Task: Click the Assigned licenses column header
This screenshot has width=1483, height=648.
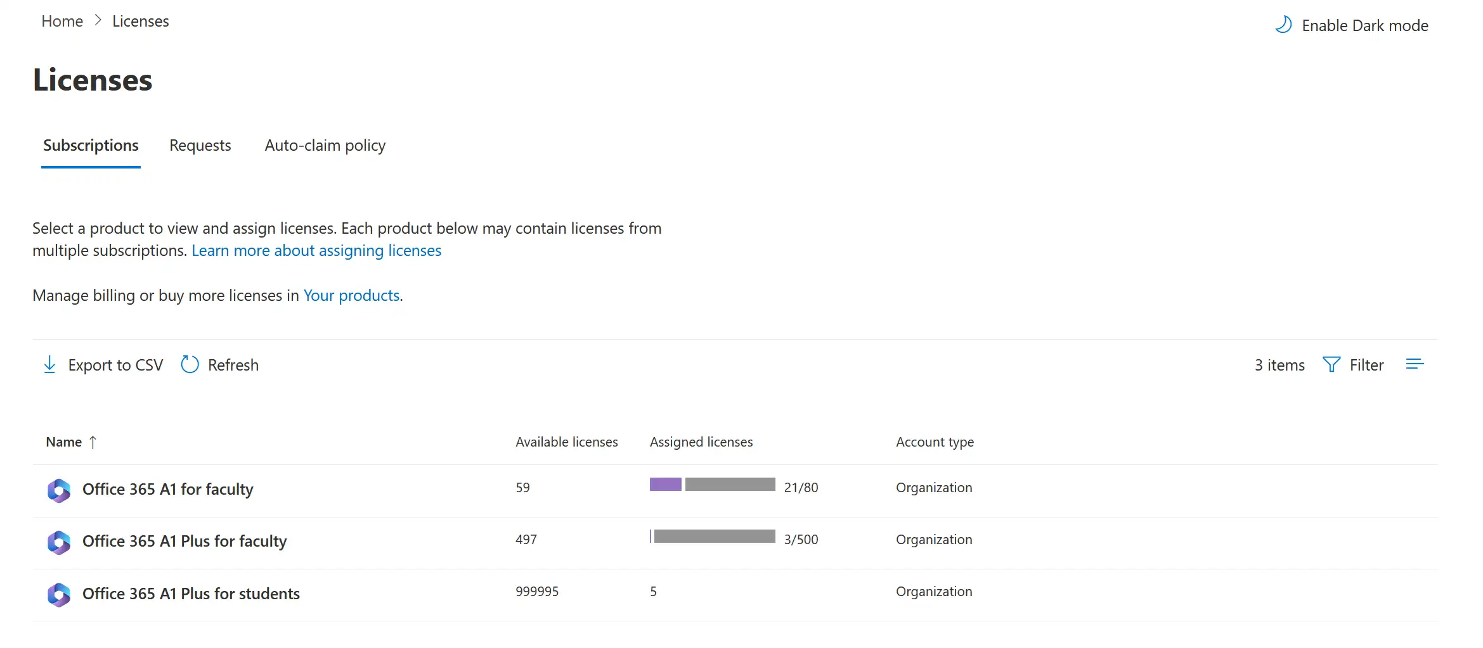Action: [701, 442]
